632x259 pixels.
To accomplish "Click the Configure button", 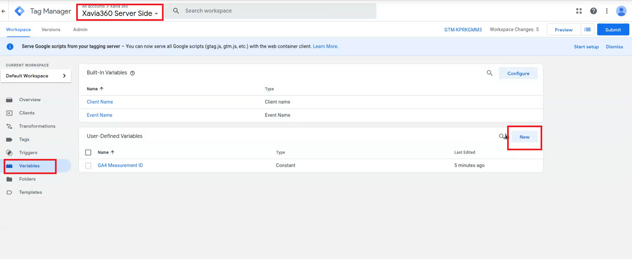I will point(518,73).
